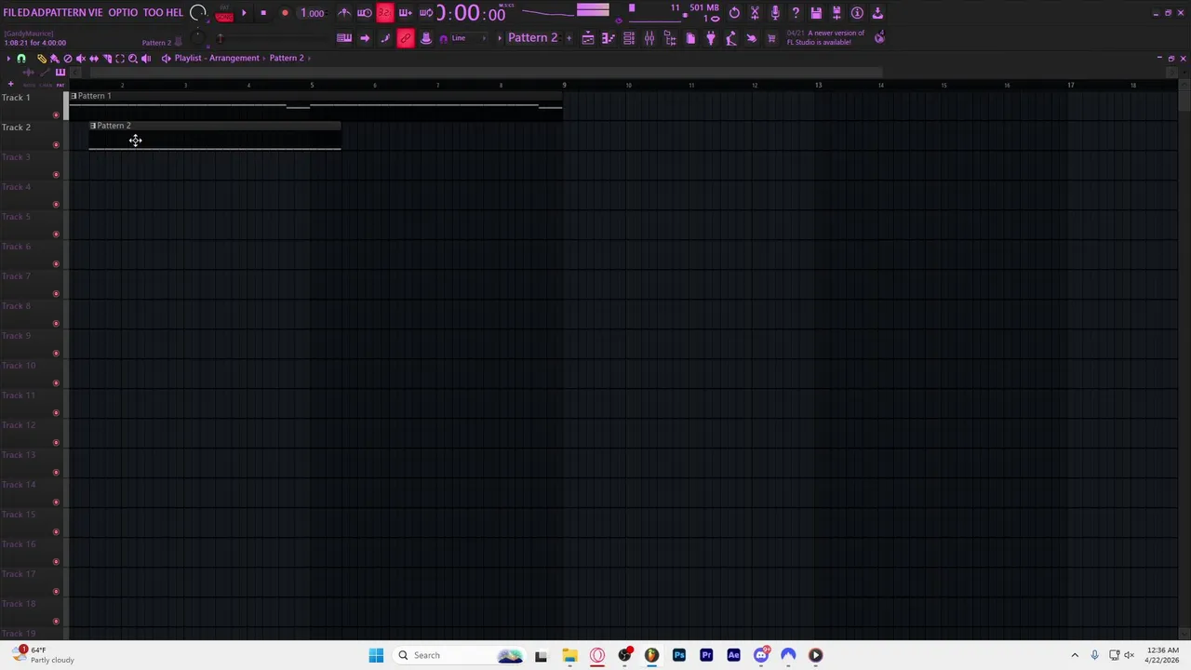Open the Browser view icon

point(670,38)
